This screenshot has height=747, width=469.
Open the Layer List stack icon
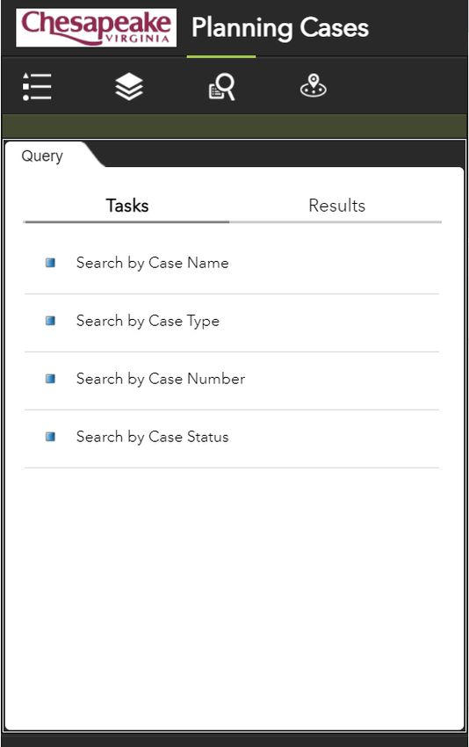(129, 87)
